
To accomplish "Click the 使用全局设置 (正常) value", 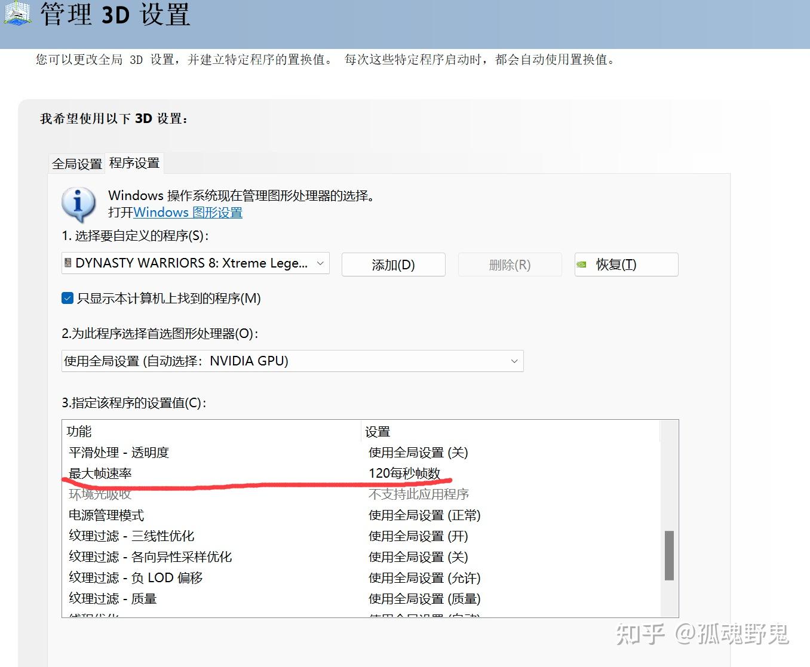I will click(x=425, y=515).
